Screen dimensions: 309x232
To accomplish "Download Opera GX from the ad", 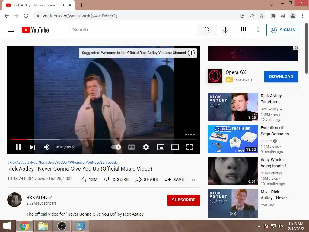I will point(281,76).
